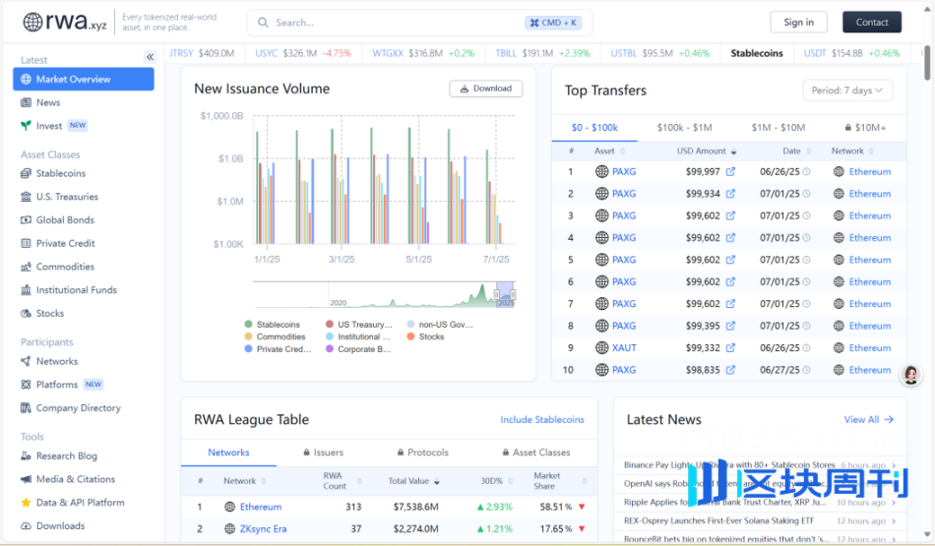Toggle Commodities series in chart legend
The width and height of the screenshot is (935, 546).
(275, 336)
